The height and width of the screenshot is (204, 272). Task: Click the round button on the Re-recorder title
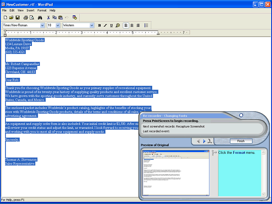(241, 115)
